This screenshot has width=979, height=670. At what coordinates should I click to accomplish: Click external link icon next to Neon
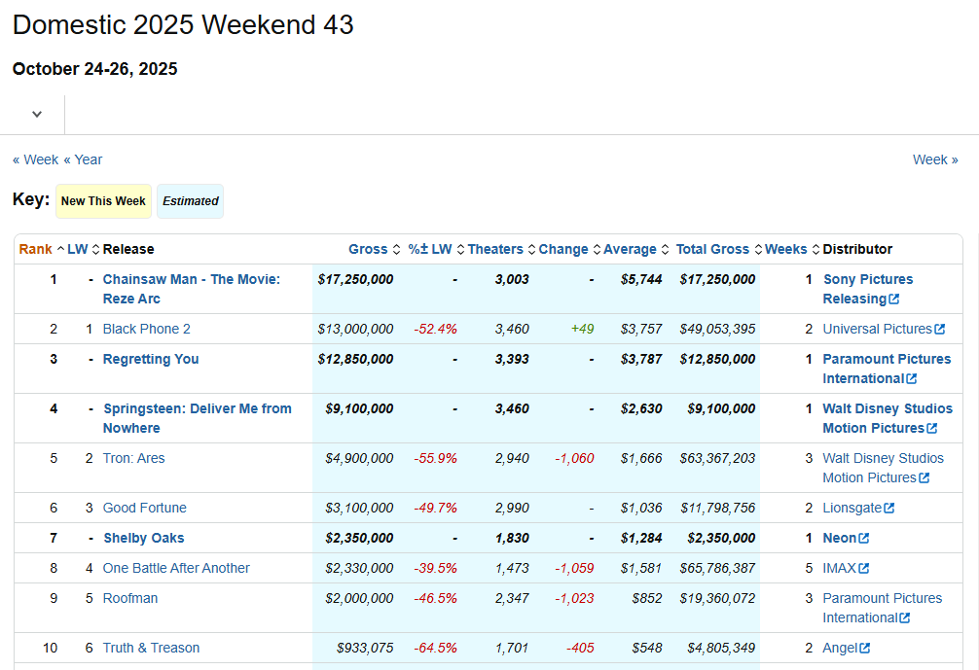click(863, 539)
